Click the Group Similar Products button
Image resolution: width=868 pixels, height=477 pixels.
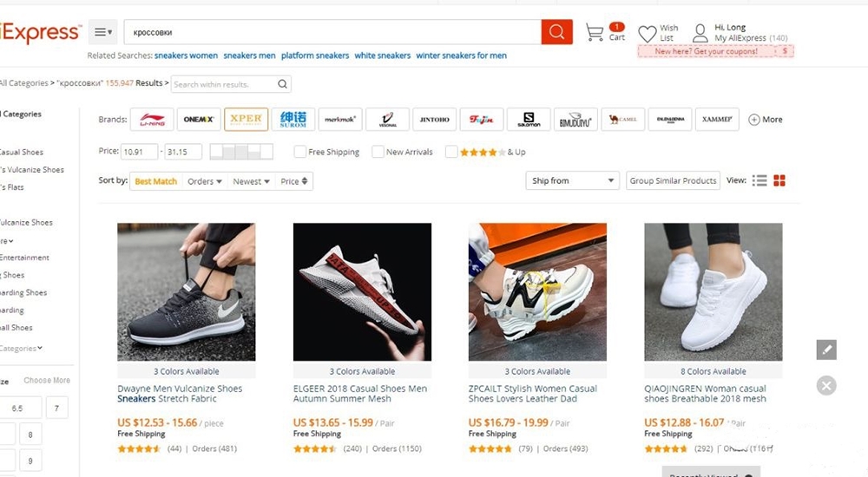[673, 180]
